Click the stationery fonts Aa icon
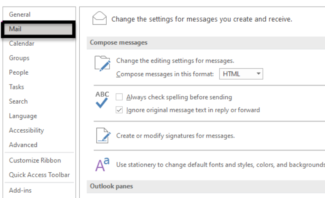The image size is (325, 198). tap(102, 165)
